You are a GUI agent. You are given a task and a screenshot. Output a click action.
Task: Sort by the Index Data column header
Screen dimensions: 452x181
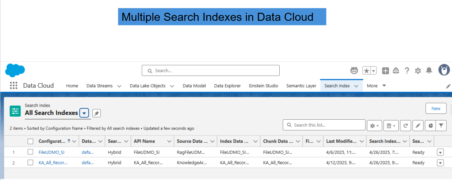(234, 141)
